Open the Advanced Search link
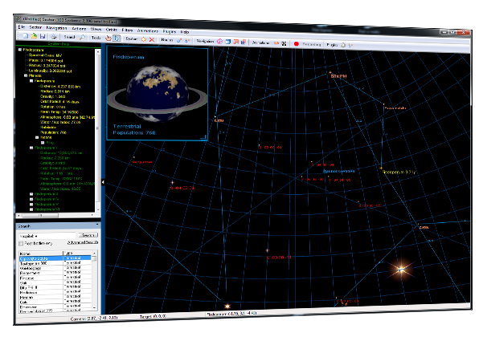 click(x=83, y=242)
